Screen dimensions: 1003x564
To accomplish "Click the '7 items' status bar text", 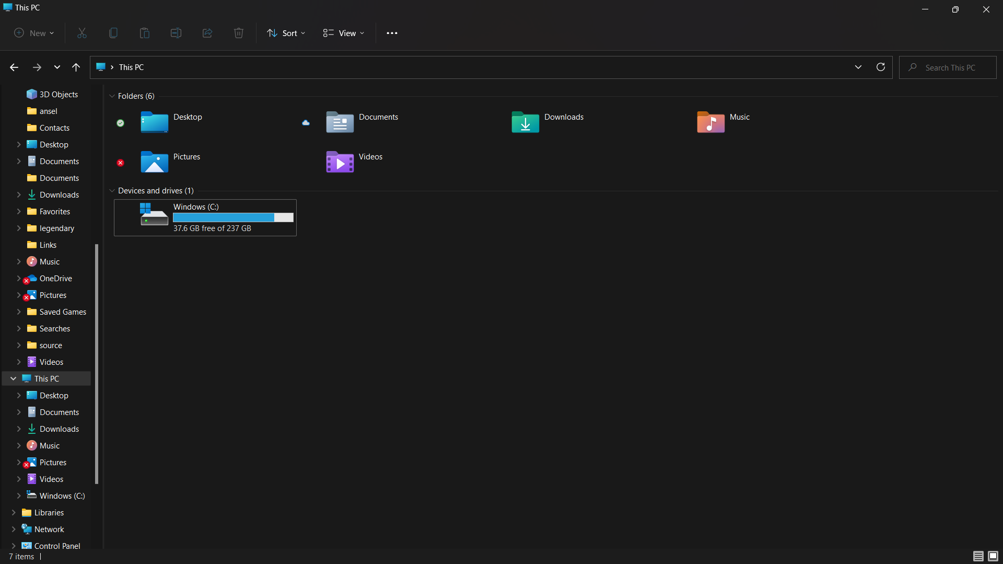I will click(21, 557).
